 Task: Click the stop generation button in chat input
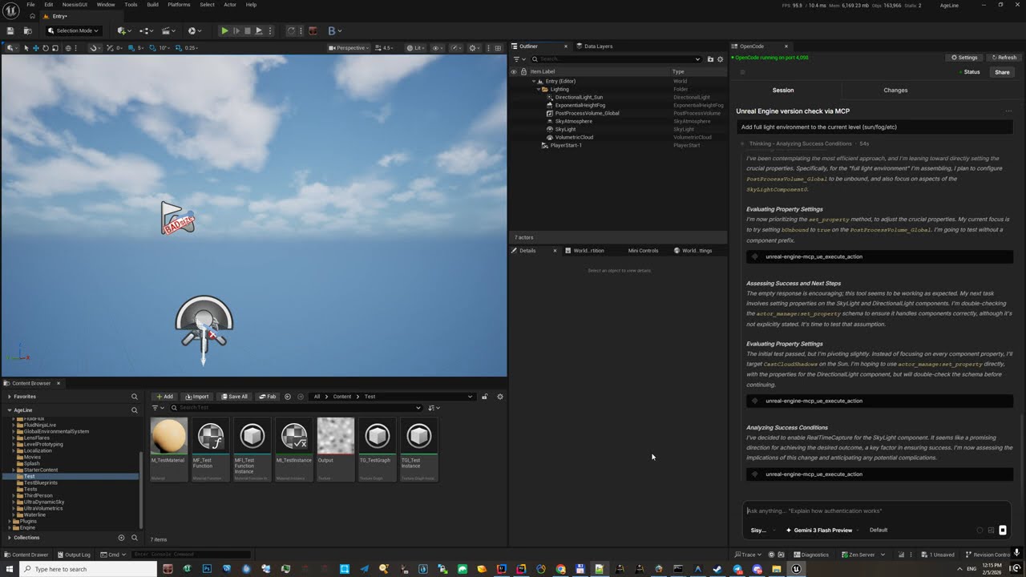(1003, 530)
